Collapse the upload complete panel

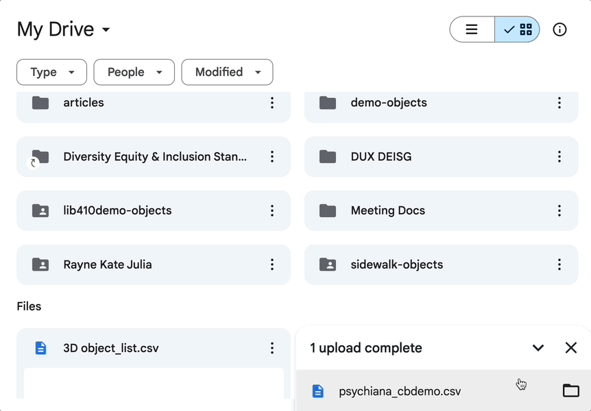click(538, 348)
